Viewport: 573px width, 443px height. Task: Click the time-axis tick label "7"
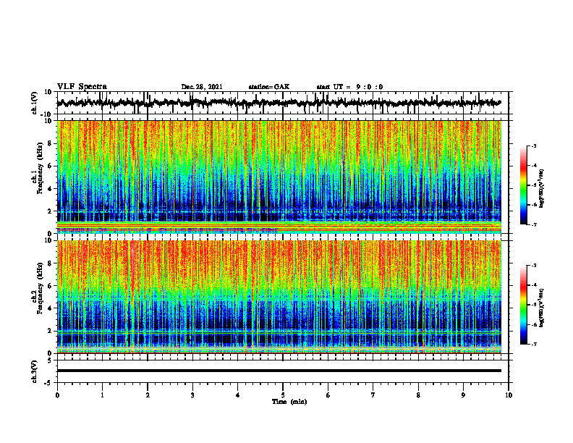click(x=373, y=395)
